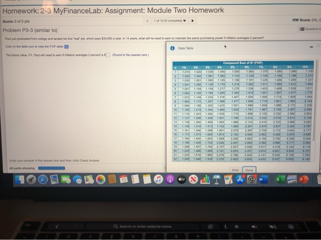Open Keynote in the Dock

pyautogui.click(x=216, y=180)
